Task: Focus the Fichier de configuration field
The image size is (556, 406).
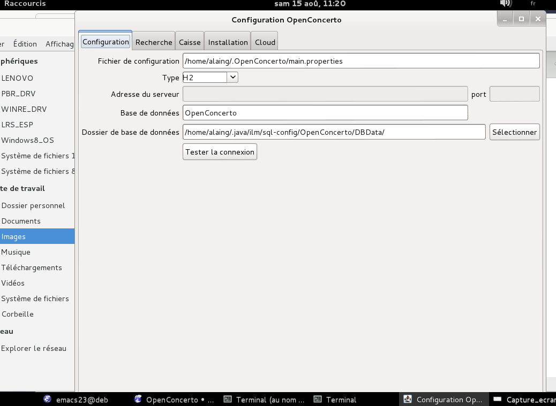Action: (x=361, y=61)
